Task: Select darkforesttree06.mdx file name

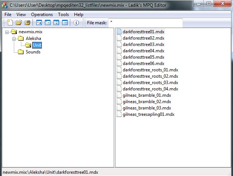Action: point(144,64)
